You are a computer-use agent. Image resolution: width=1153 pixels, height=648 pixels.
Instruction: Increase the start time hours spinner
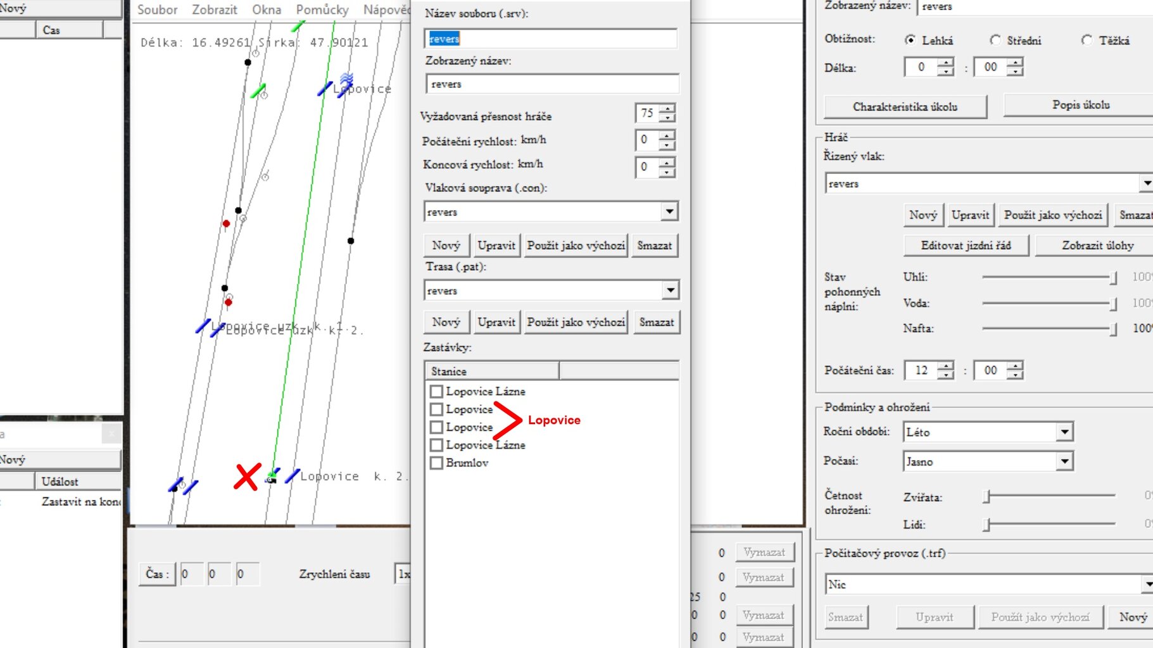coord(945,365)
